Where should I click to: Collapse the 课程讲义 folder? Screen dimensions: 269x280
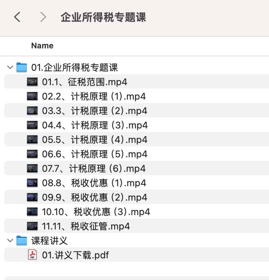coord(9,241)
